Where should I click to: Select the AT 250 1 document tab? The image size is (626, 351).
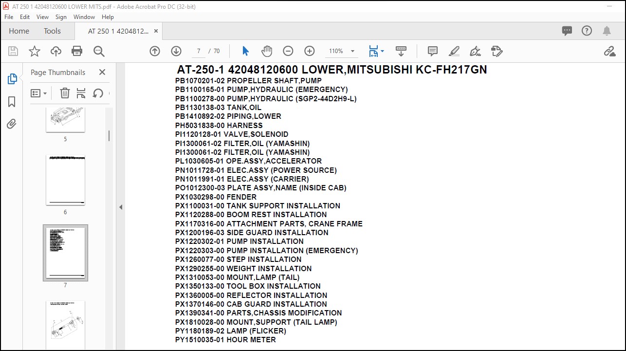(118, 31)
